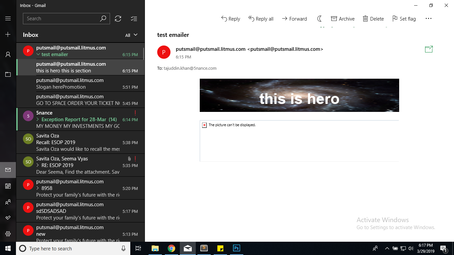Archive this message
454x255 pixels.
coord(343,19)
